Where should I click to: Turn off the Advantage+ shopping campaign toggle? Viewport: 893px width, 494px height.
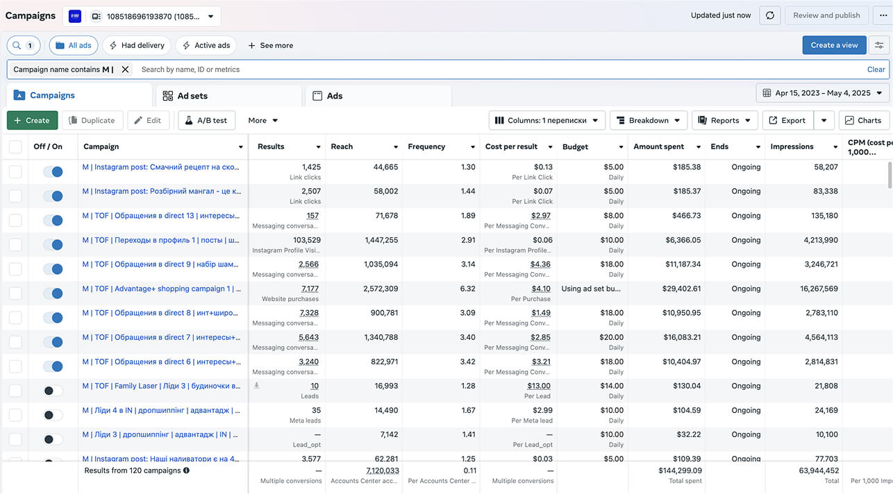pyautogui.click(x=53, y=293)
